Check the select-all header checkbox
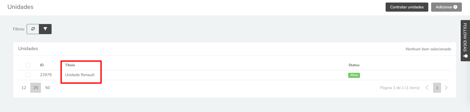The height and width of the screenshot is (112, 470). pyautogui.click(x=28, y=65)
